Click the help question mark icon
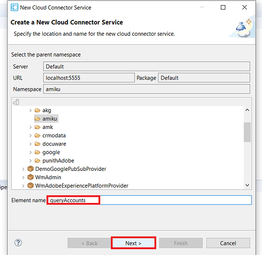 pyautogui.click(x=18, y=243)
